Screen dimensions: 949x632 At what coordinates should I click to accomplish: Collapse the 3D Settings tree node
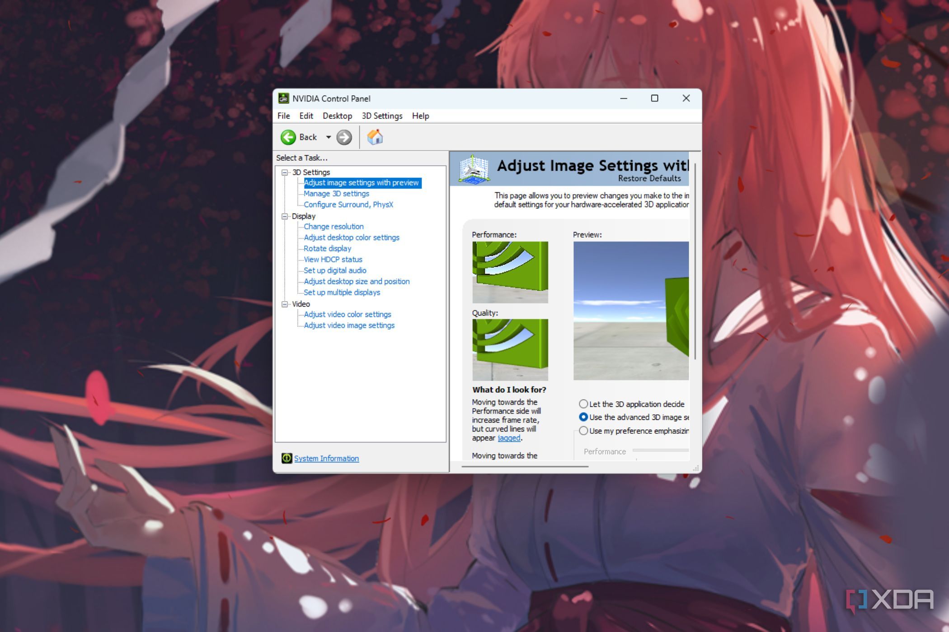click(x=285, y=172)
